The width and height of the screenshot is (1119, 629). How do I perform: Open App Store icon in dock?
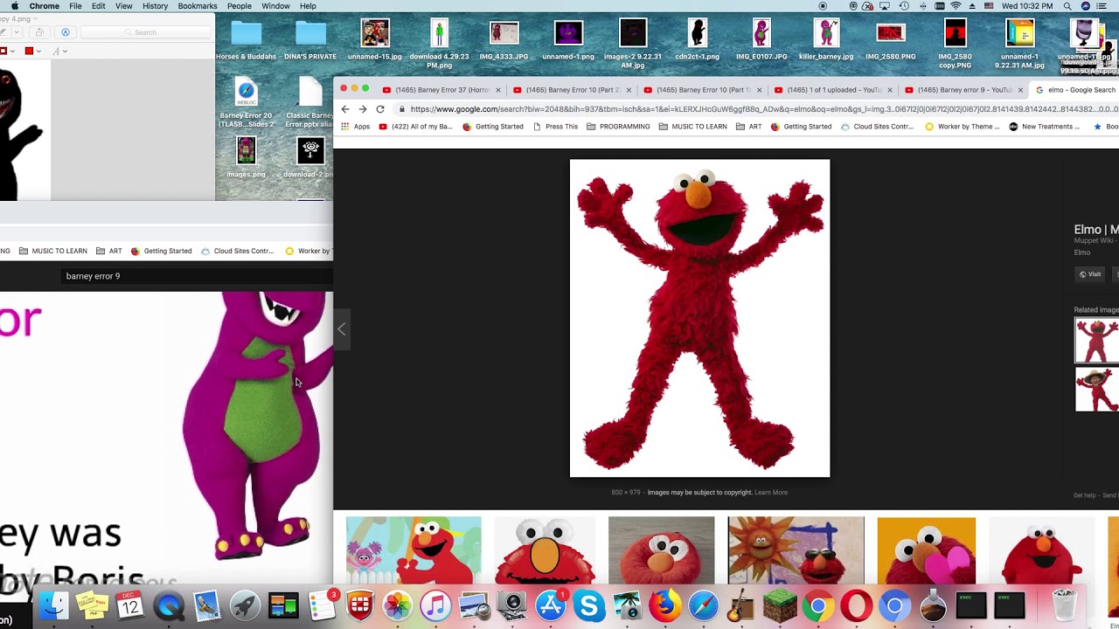coord(551,605)
